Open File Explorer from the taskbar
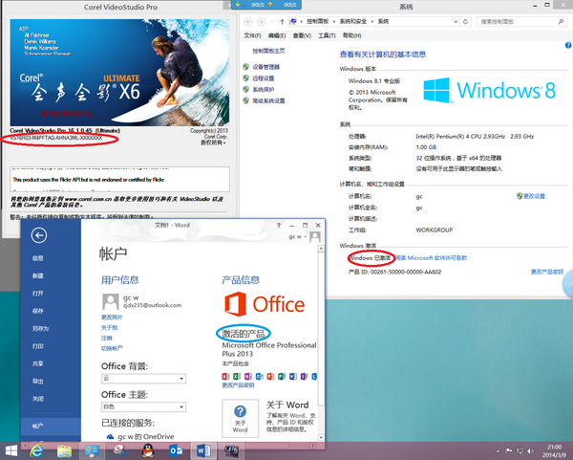This screenshot has height=460, width=573. 64,450
